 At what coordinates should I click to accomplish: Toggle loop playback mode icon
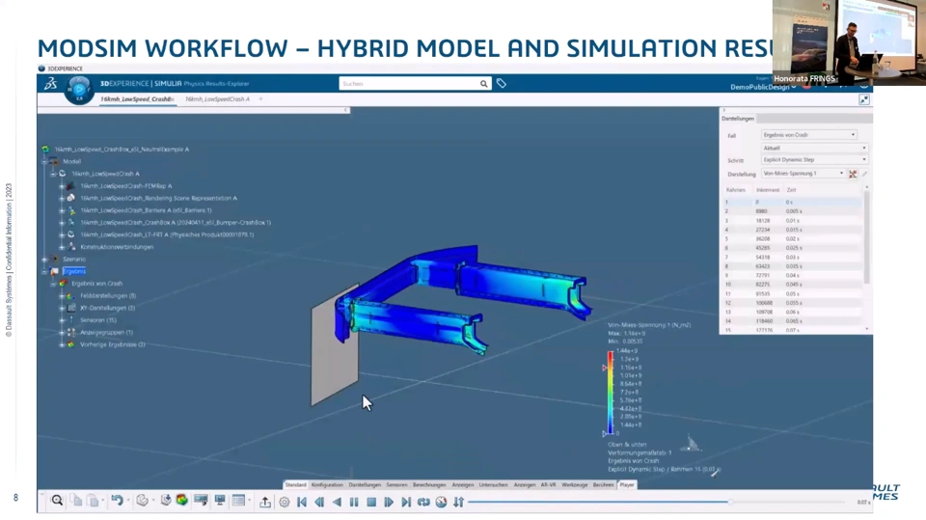coord(423,502)
